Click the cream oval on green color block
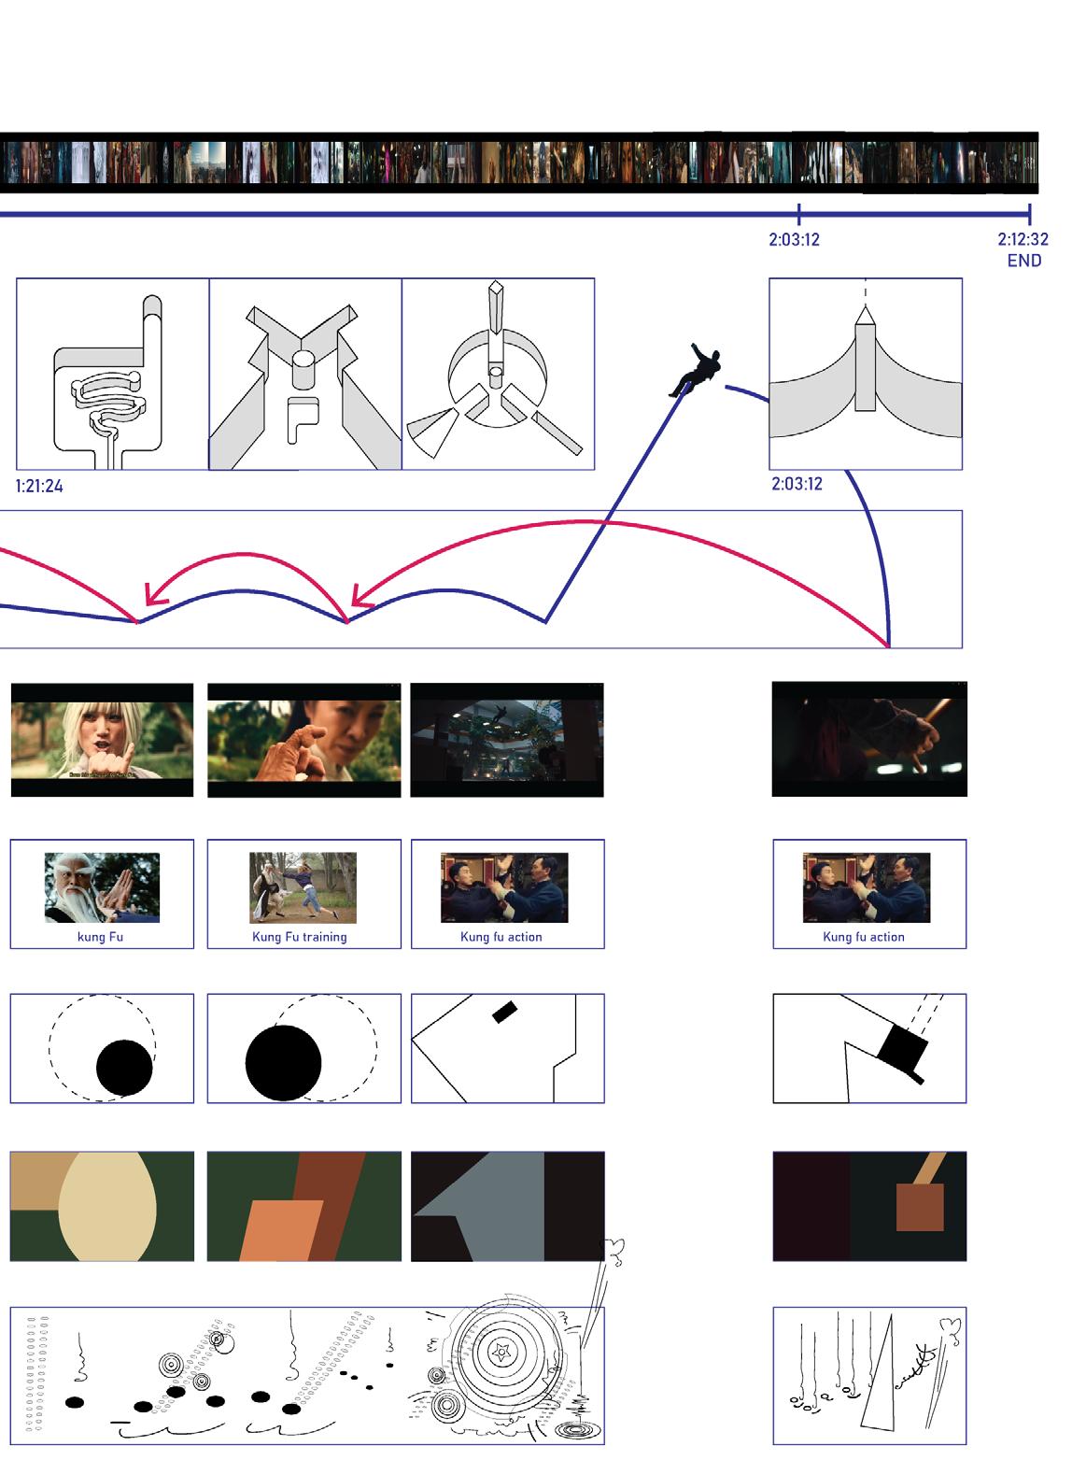The height and width of the screenshot is (1460, 1086). [x=102, y=1207]
